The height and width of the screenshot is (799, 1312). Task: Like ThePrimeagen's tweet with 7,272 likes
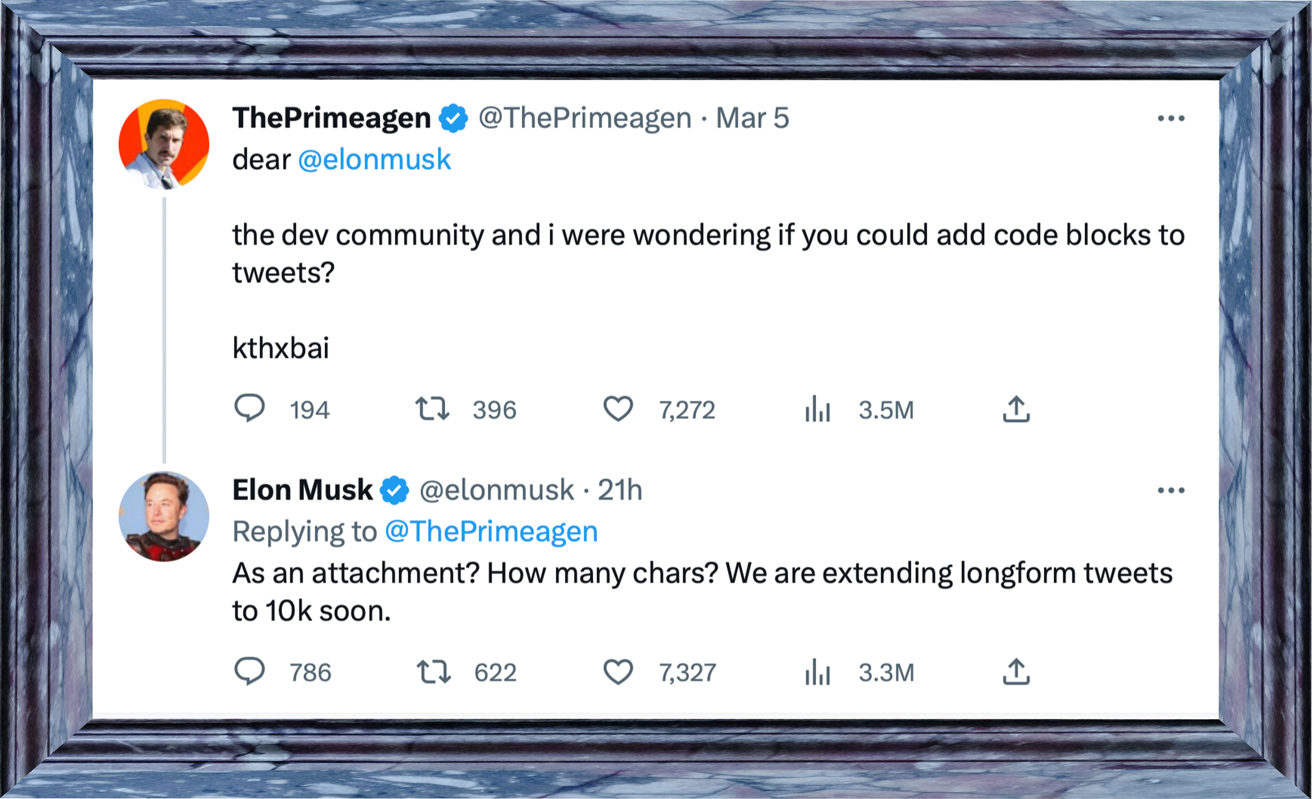click(617, 409)
